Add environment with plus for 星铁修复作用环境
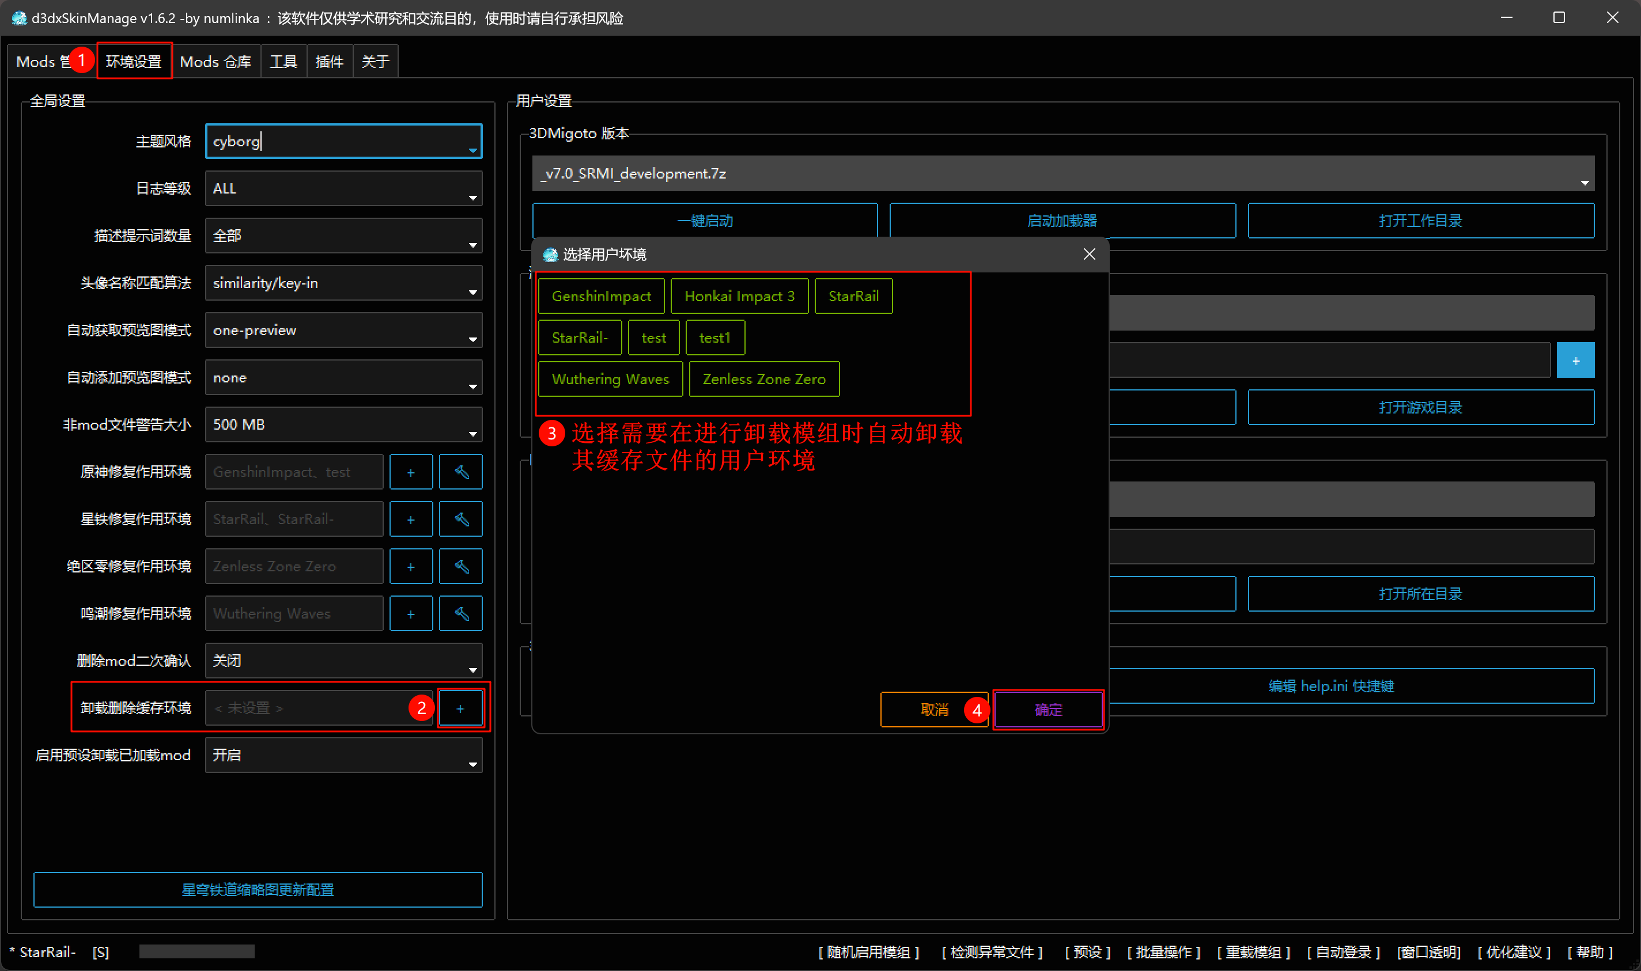1641x971 pixels. pos(411,519)
